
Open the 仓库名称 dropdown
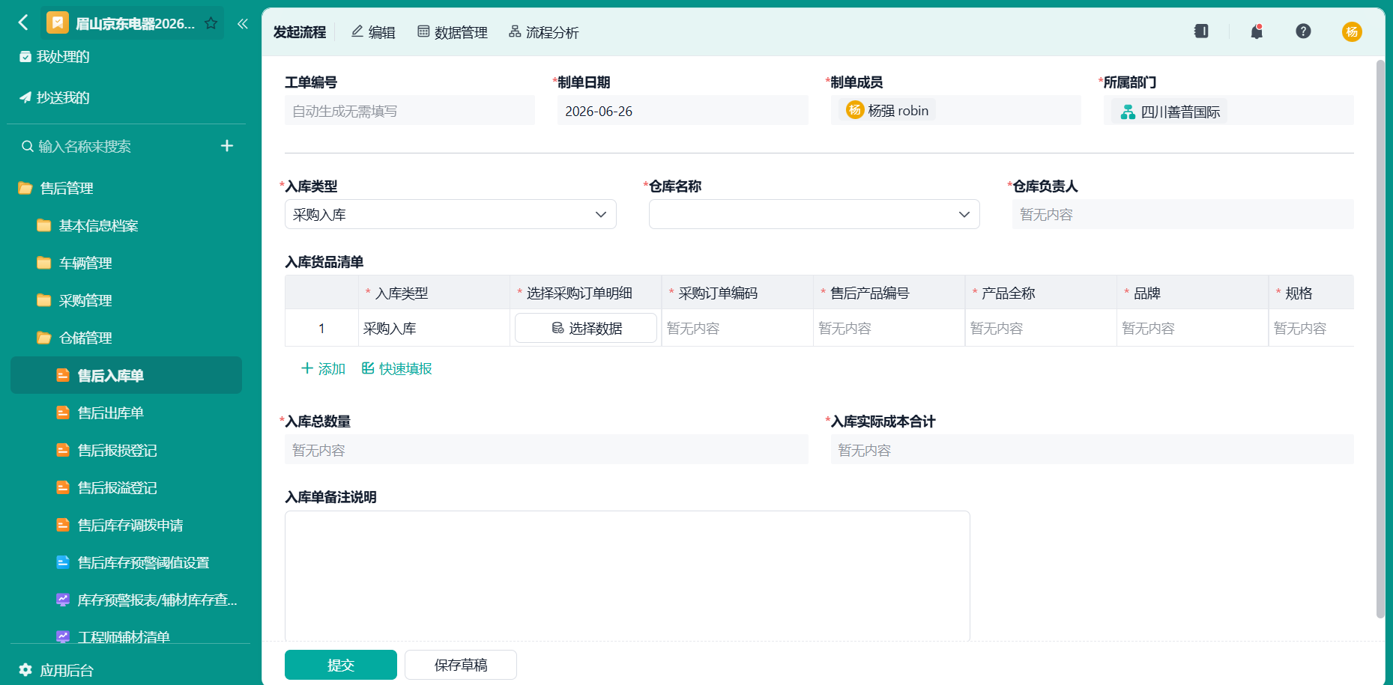pyautogui.click(x=815, y=214)
